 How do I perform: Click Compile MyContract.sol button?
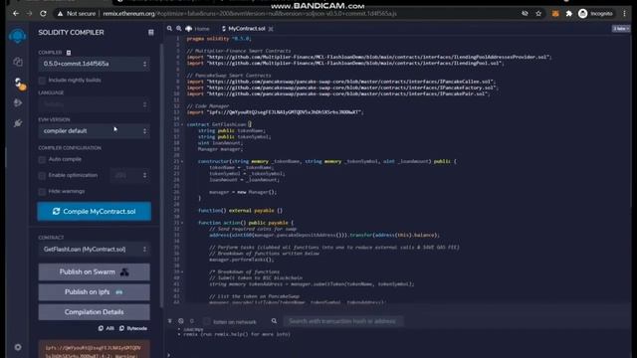94,212
